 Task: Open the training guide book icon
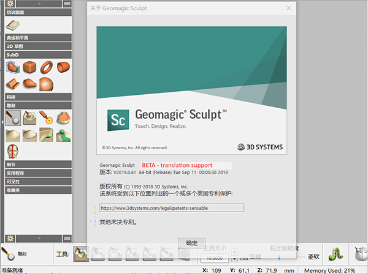[13, 25]
